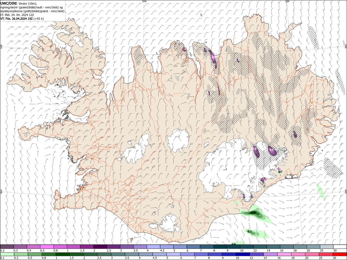The height and width of the screenshot is (260, 347).
Task: Select the darkest purple swatch labeled 2 in the upper legend
Action: point(100,247)
